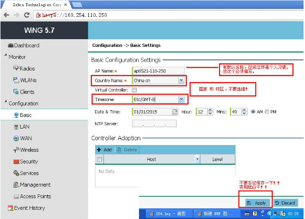Image resolution: width=305 pixels, height=219 pixels.
Task: Click the Date field 01/01/2015
Action: click(152, 112)
